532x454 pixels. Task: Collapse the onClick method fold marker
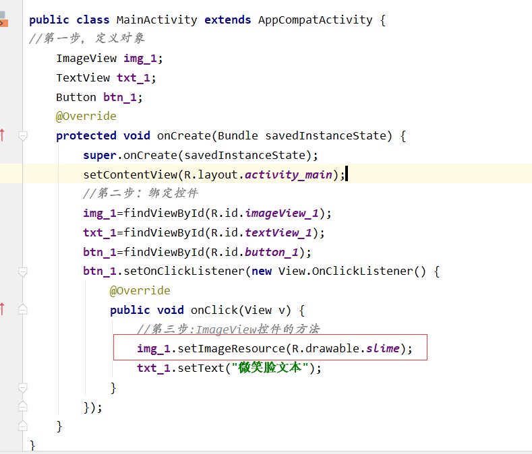23,310
